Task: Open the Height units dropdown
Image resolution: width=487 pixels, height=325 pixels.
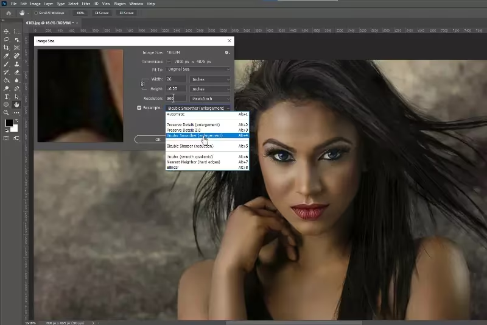Action: pyautogui.click(x=210, y=89)
